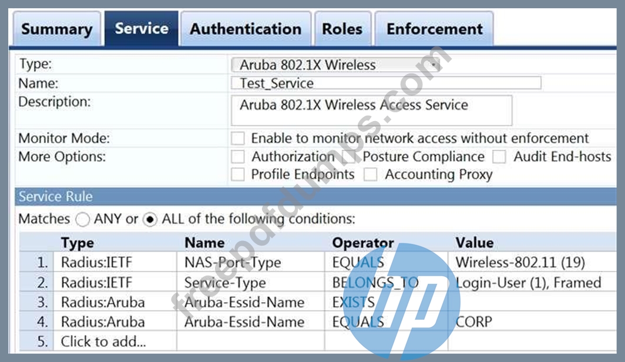625x362 pixels.
Task: Tick the Accounting Proxy checkbox
Action: (x=370, y=175)
